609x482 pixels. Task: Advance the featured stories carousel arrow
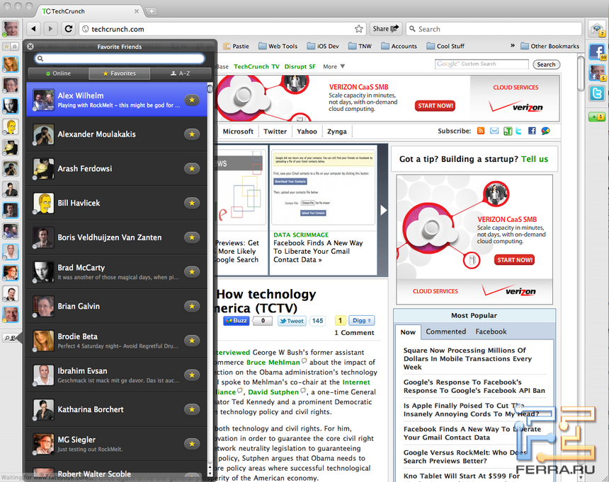click(x=383, y=210)
